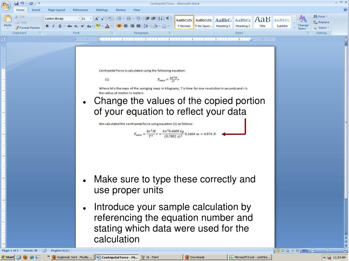Open numbering list dropdown
The image size is (349, 261).
133,19
